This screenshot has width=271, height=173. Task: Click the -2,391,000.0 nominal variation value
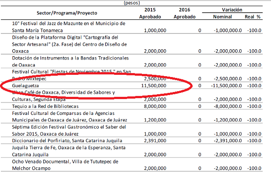coord(228,141)
